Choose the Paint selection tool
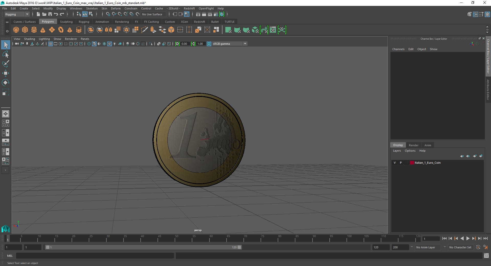The width and height of the screenshot is (491, 266). pos(6,64)
